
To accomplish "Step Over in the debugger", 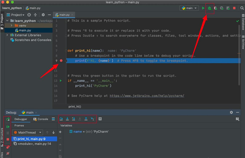I will (x=61, y=119).
